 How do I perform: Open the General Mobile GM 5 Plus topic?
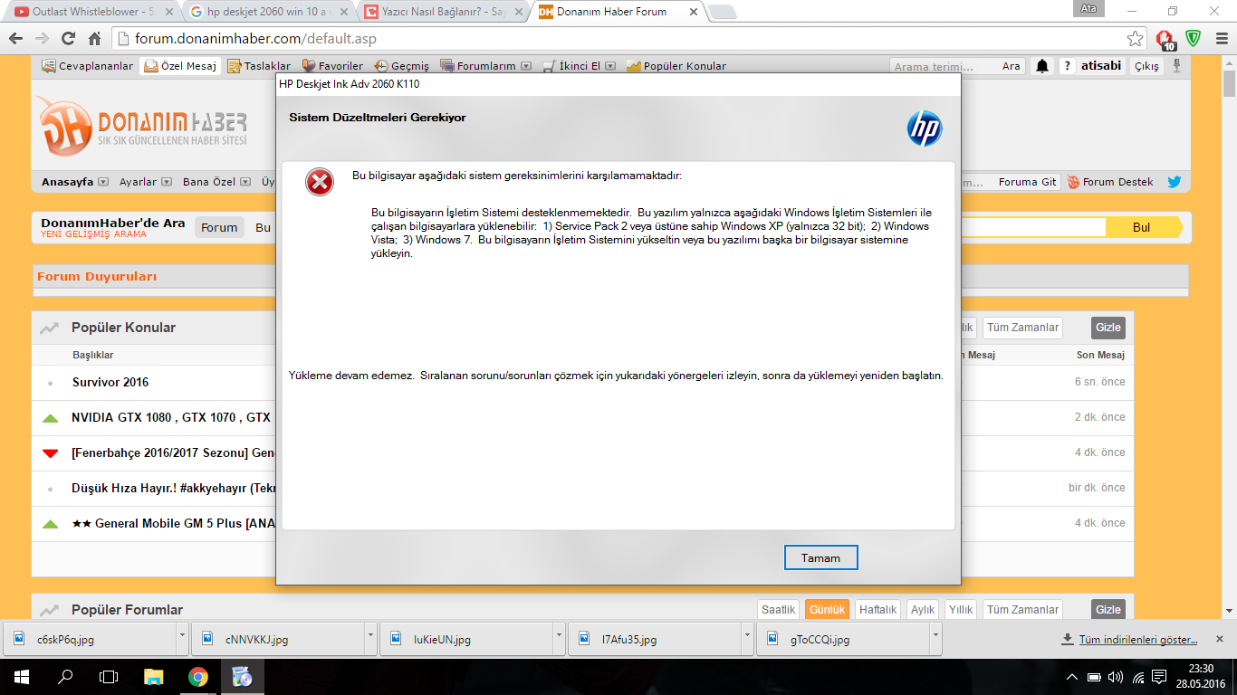click(x=173, y=523)
